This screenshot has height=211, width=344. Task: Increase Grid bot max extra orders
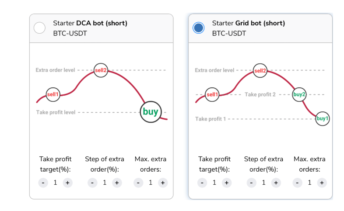pyautogui.click(x=322, y=183)
